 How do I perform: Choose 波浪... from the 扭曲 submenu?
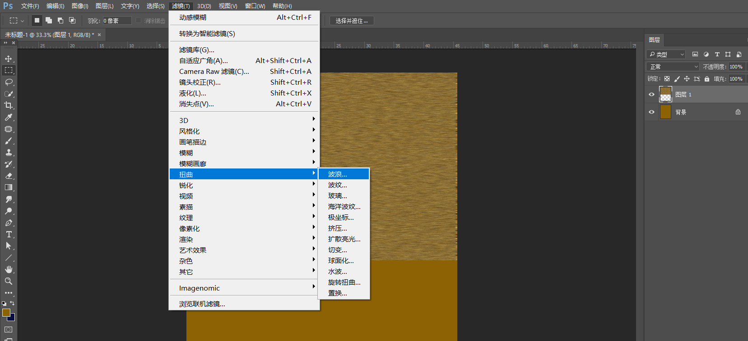[344, 174]
